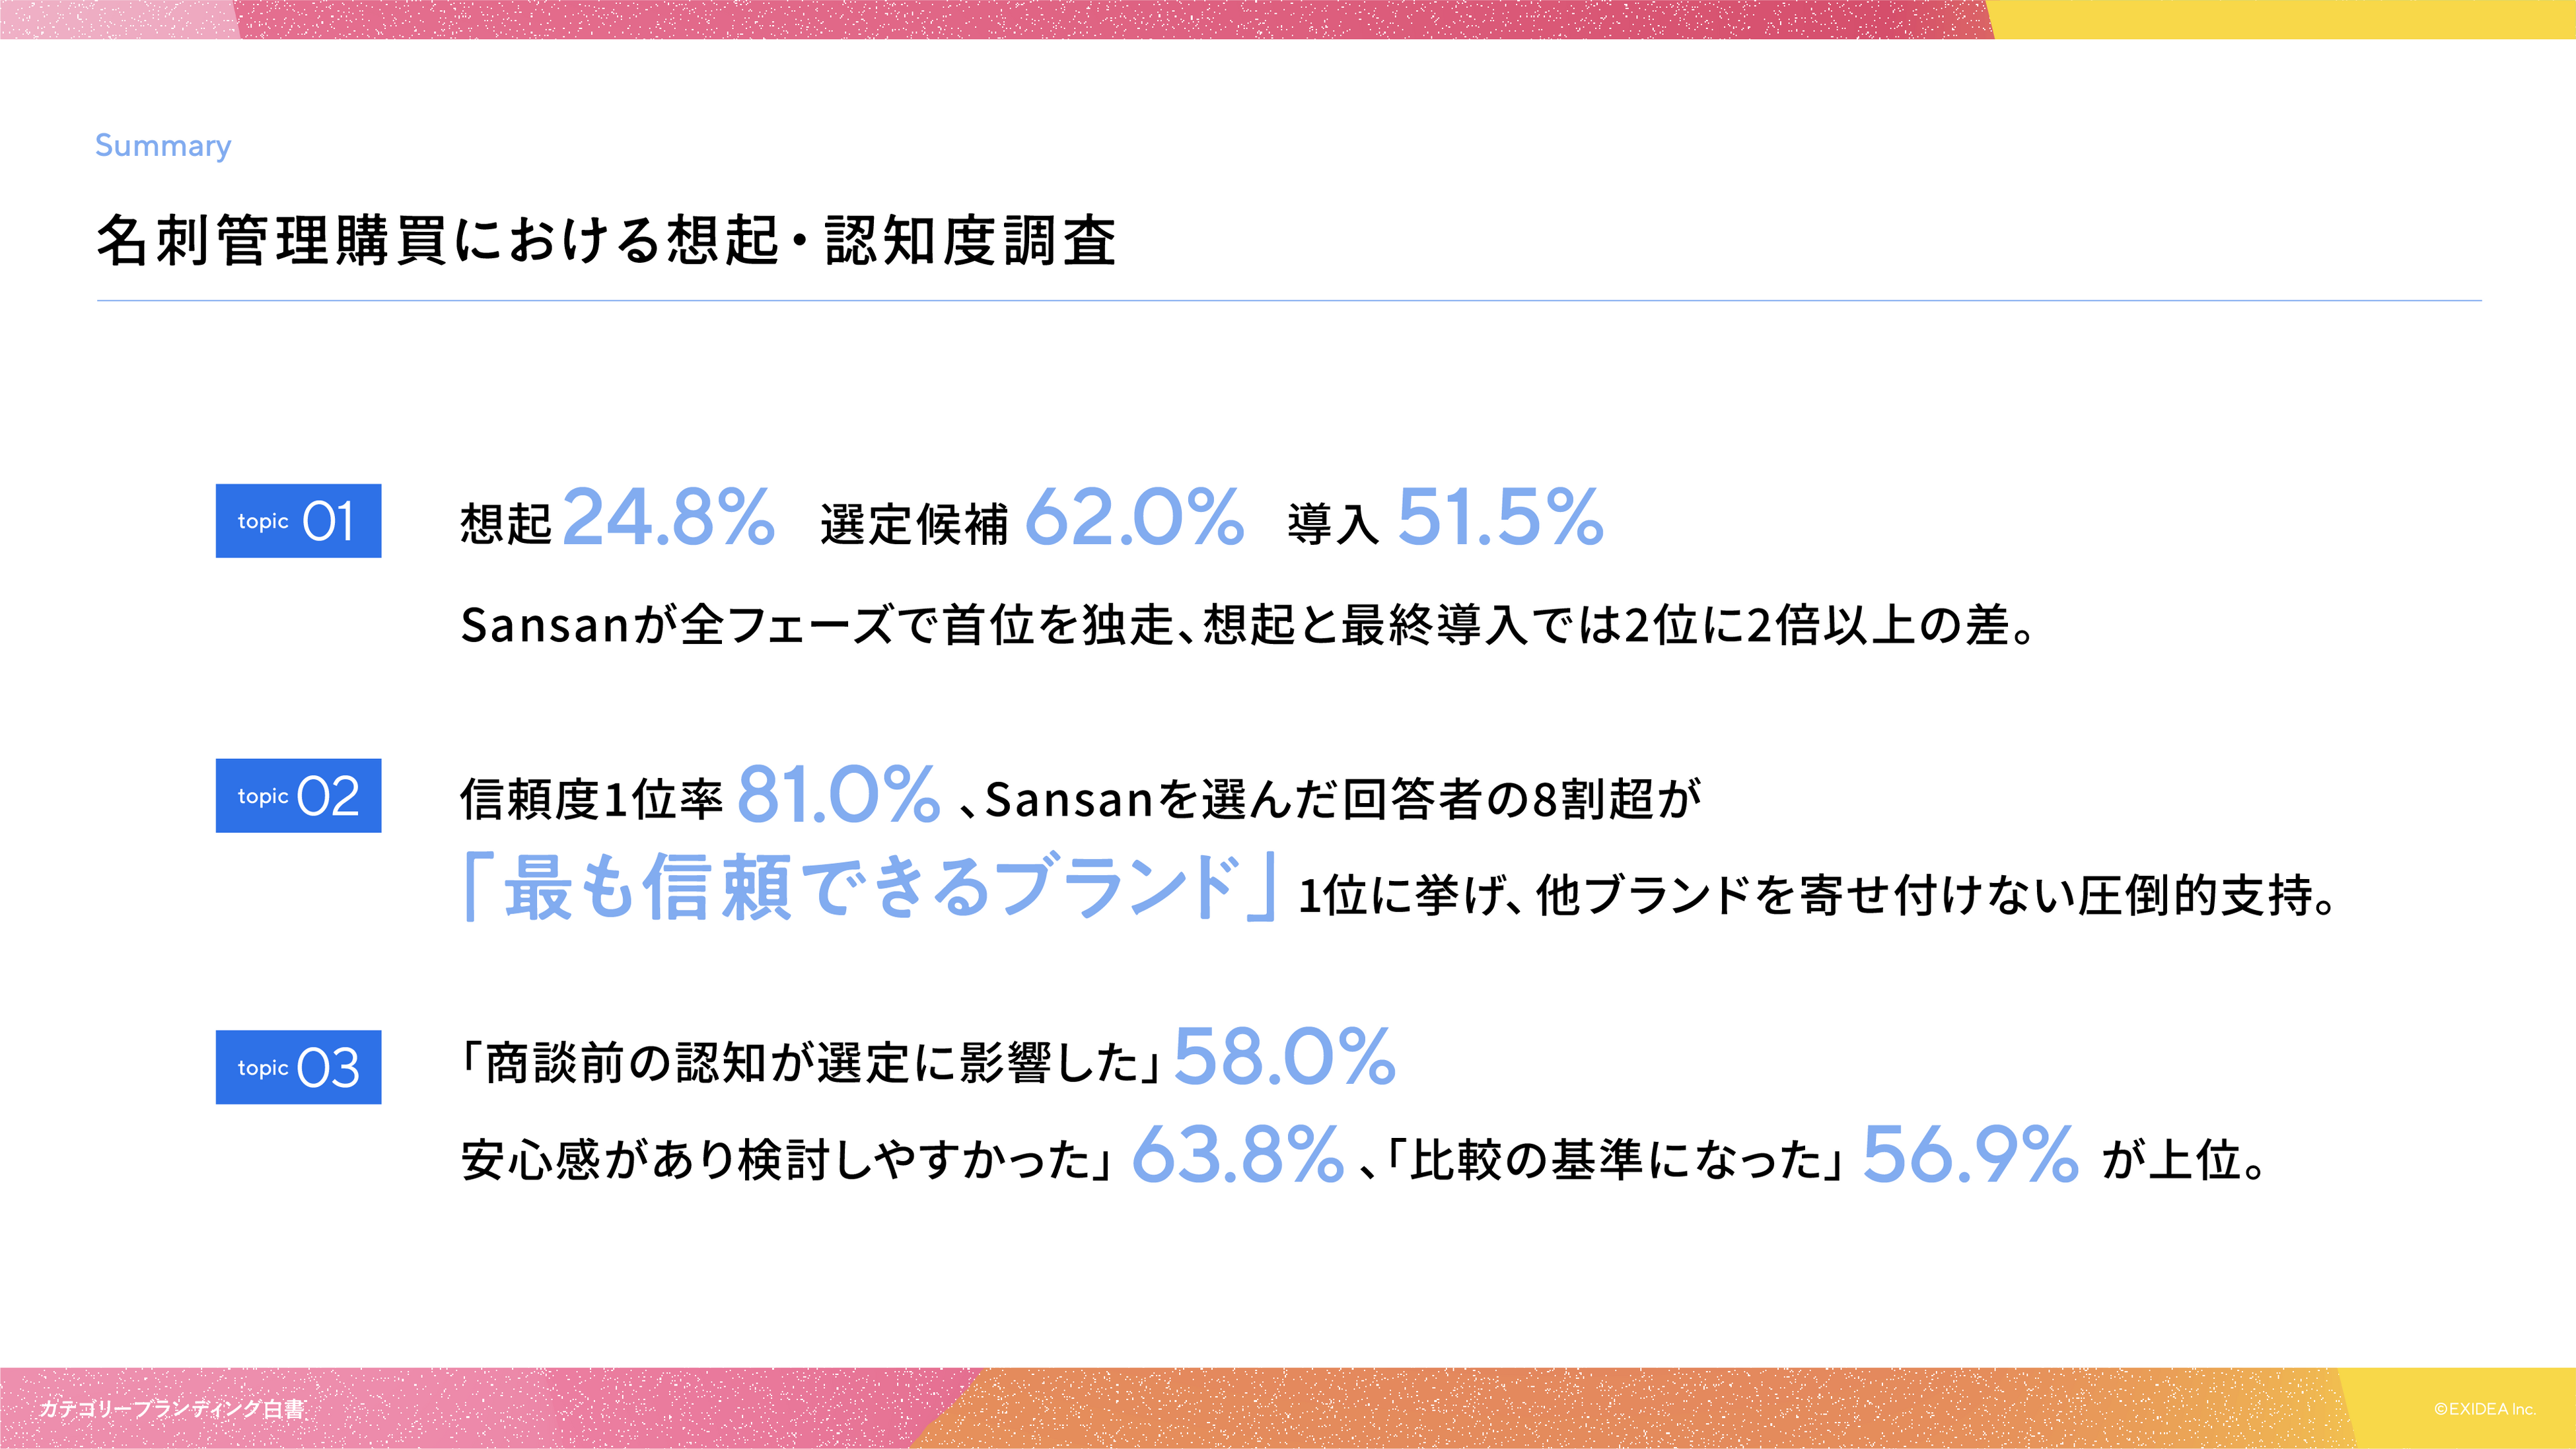The image size is (2576, 1449).
Task: Select the blue topic 03 badge
Action: (x=298, y=1067)
